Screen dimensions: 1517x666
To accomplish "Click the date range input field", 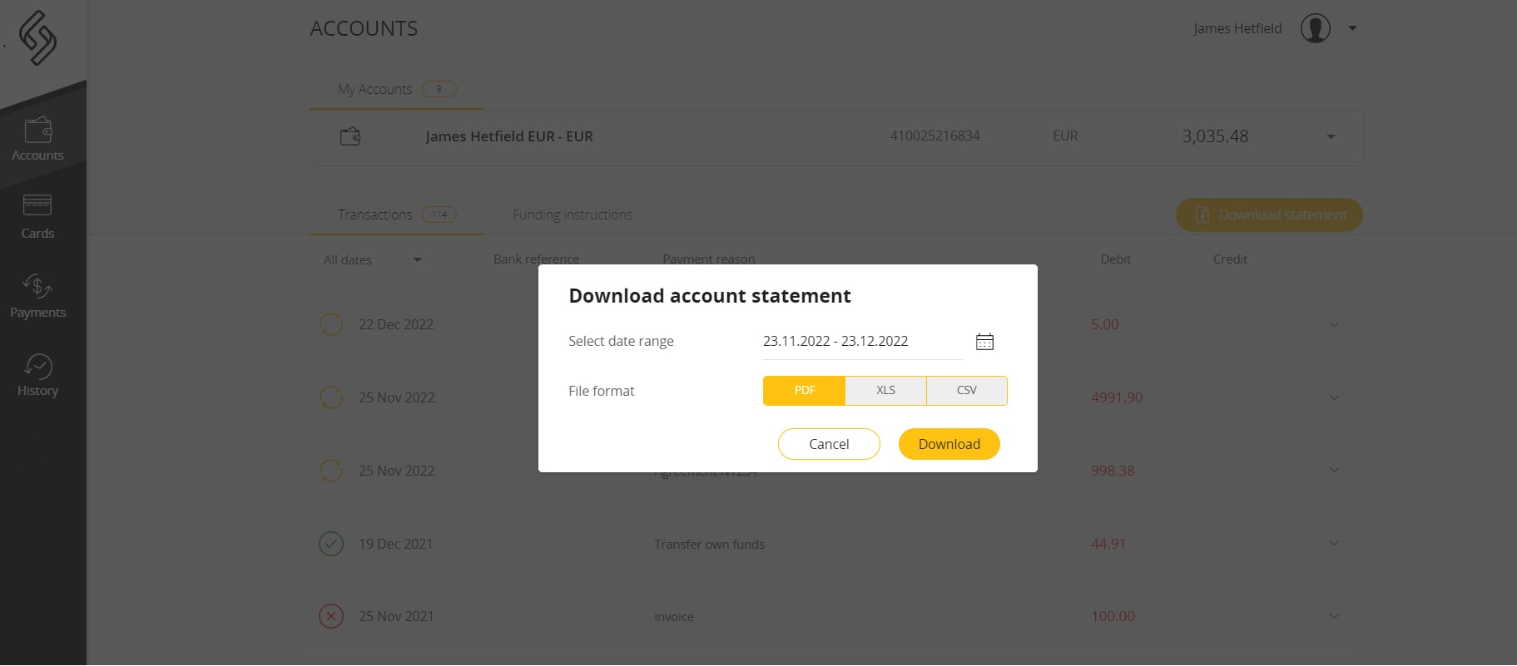I will tap(861, 342).
